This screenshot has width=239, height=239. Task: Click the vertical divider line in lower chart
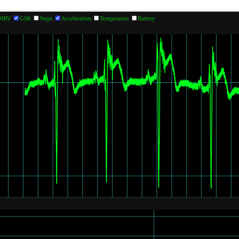click(x=154, y=225)
